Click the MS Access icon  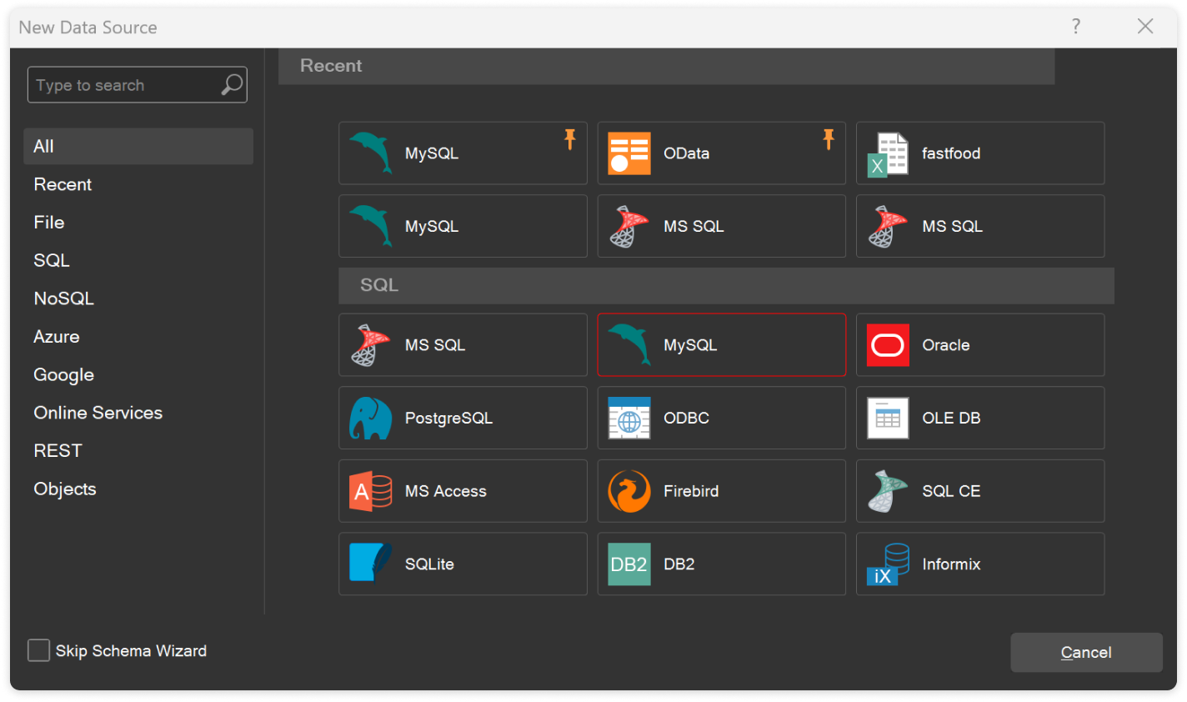click(x=371, y=491)
